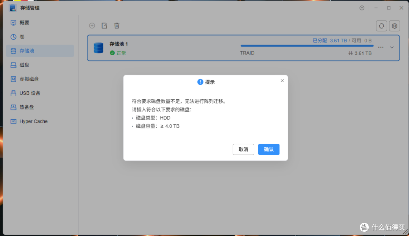The width and height of the screenshot is (409, 236).
Task: Click the 共 3.61 TB total text
Action: [x=360, y=53]
